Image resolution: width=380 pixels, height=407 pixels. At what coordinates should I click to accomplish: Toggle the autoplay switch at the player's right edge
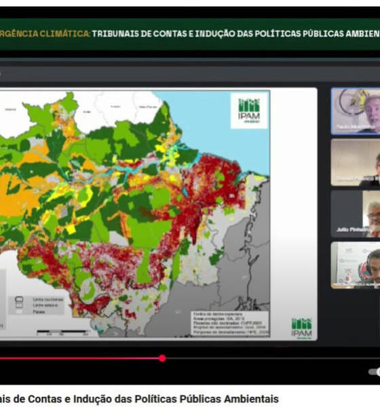pos(375,372)
